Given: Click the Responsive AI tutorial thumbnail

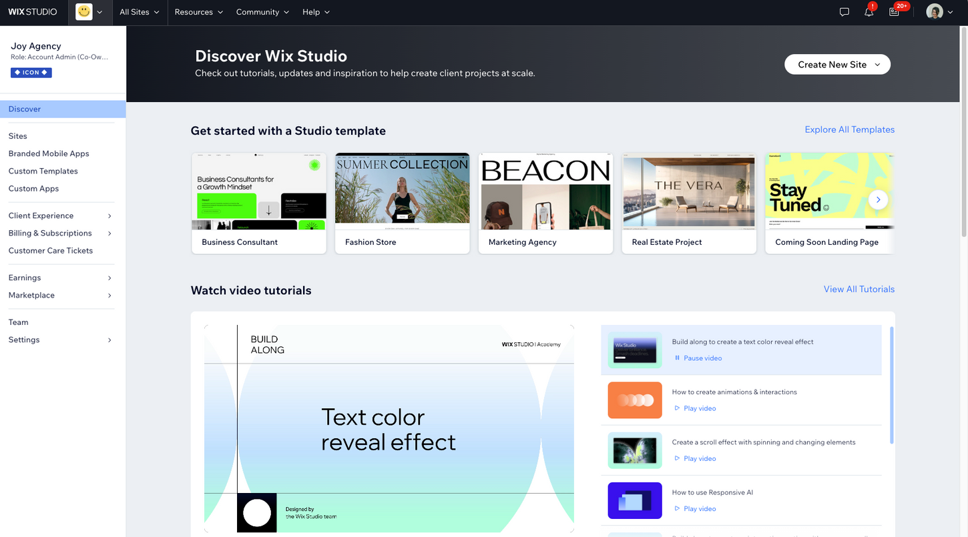Looking at the screenshot, I should [x=635, y=500].
